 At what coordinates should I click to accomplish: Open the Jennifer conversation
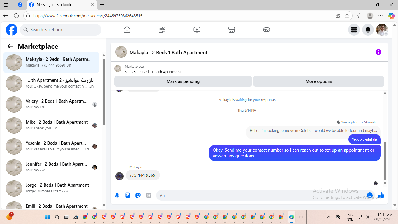tap(51, 167)
